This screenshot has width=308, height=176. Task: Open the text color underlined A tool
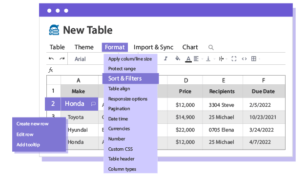(x=188, y=59)
